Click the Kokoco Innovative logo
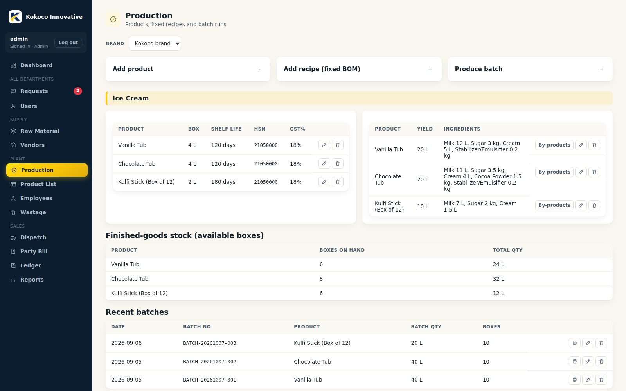 (15, 17)
